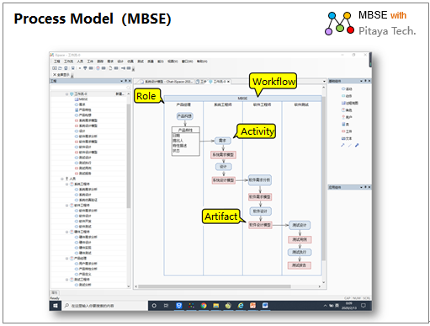Click the new document toolbar icon
This screenshot has height=326, width=430.
[x=110, y=68]
